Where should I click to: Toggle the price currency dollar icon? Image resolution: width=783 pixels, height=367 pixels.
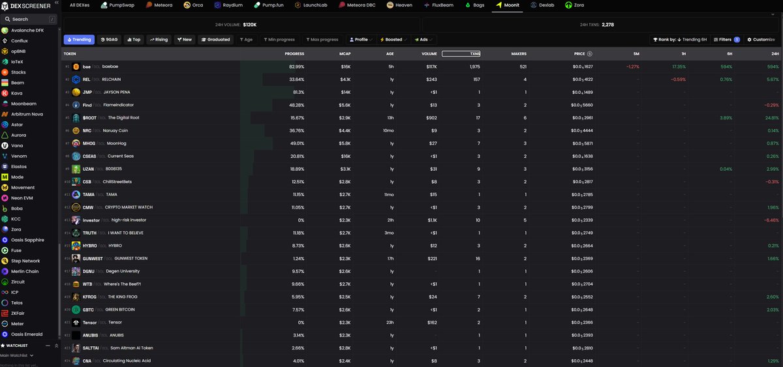click(x=590, y=53)
